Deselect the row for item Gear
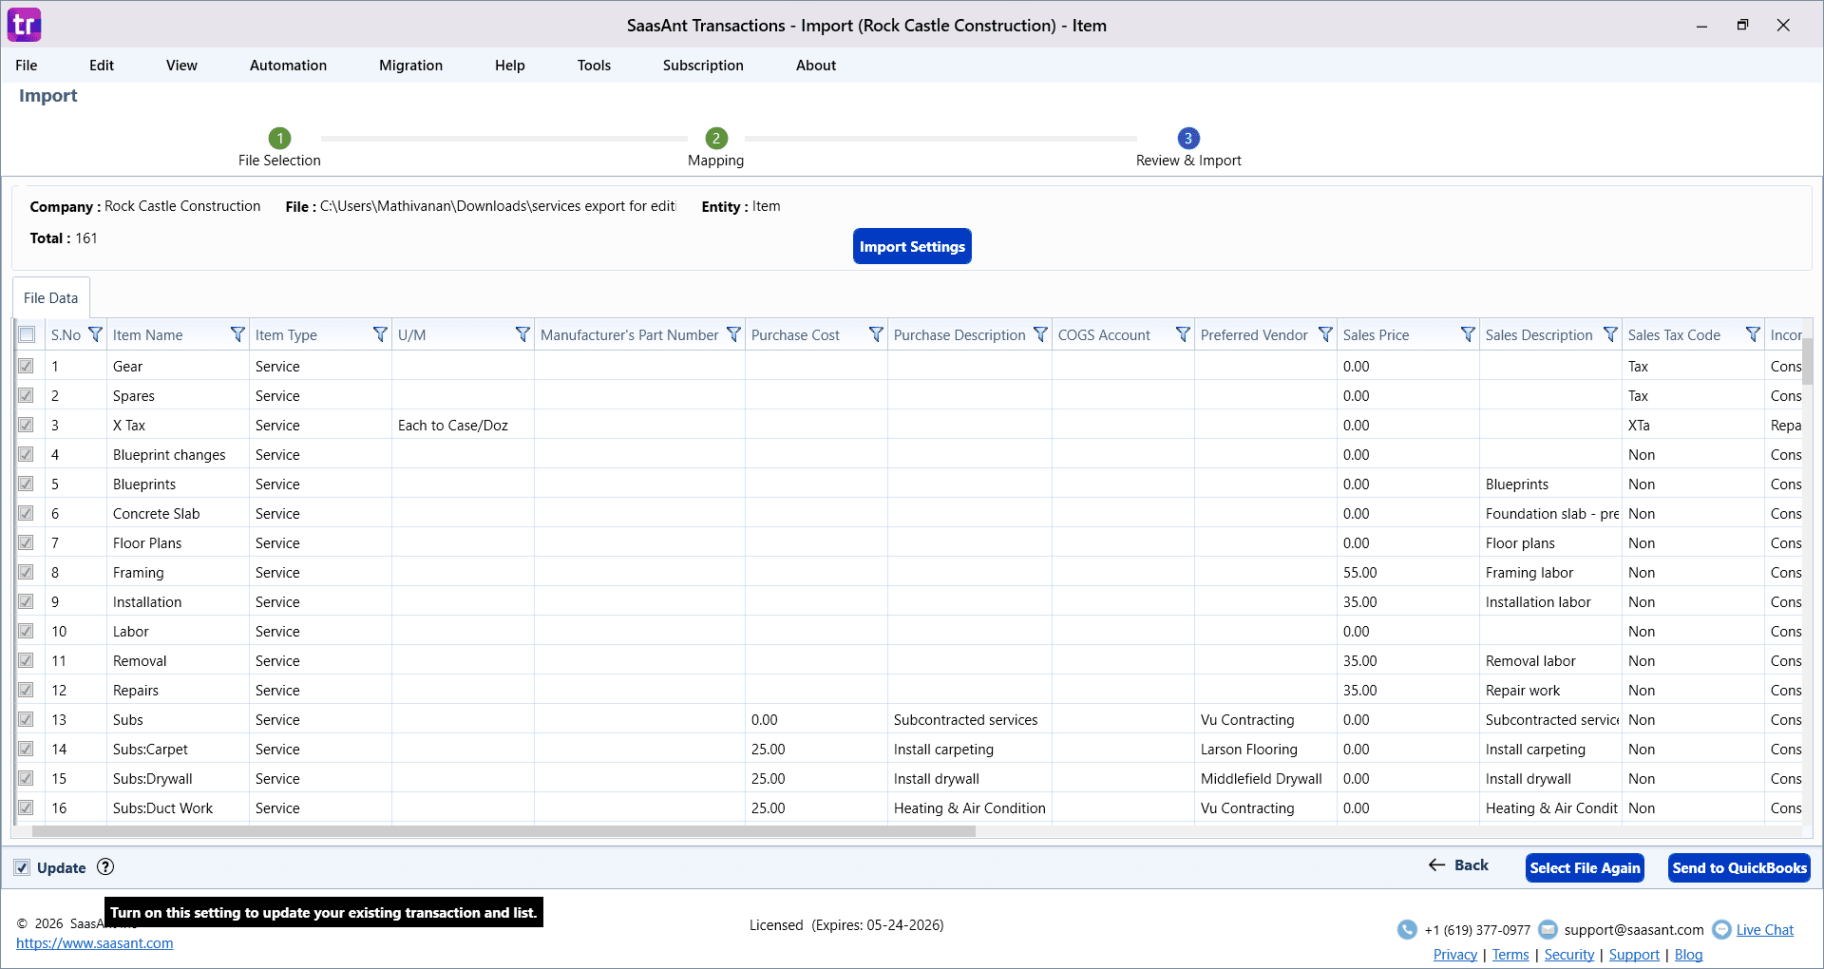This screenshot has width=1824, height=969. [x=26, y=366]
